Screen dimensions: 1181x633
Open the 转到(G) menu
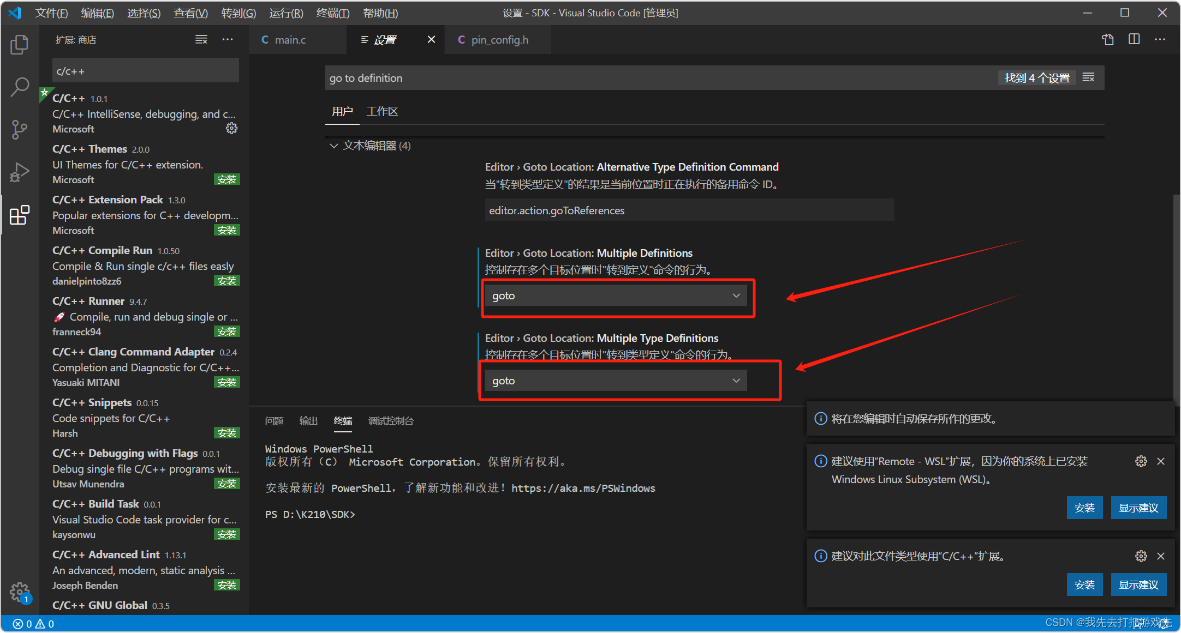238,13
